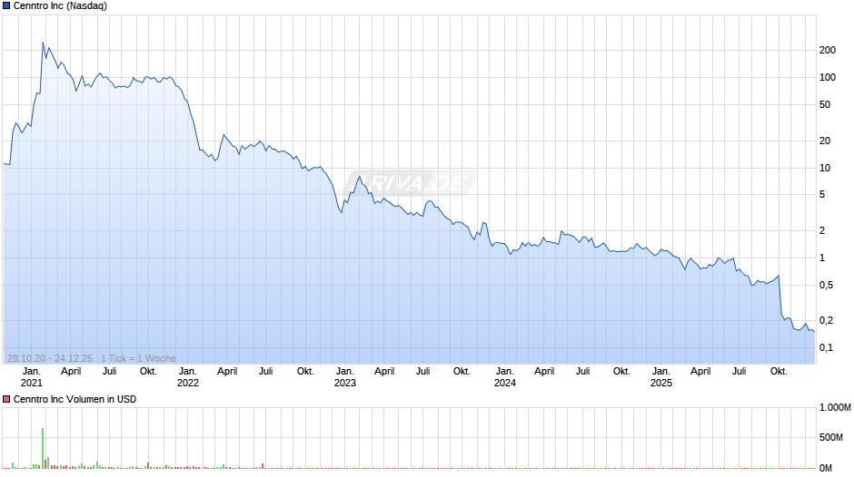This screenshot has width=854, height=477.
Task: Click the 'Jan. 2025' time axis label
Action: (x=661, y=377)
